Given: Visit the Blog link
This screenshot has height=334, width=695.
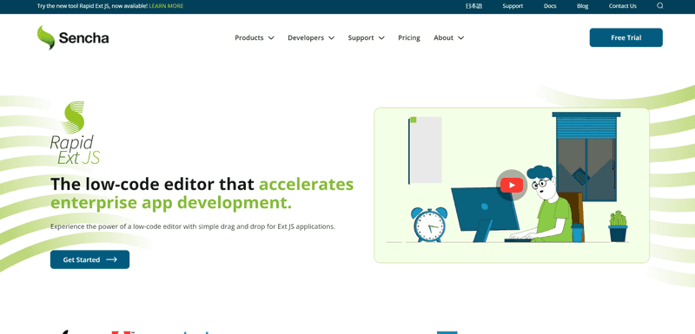Looking at the screenshot, I should click(x=583, y=6).
